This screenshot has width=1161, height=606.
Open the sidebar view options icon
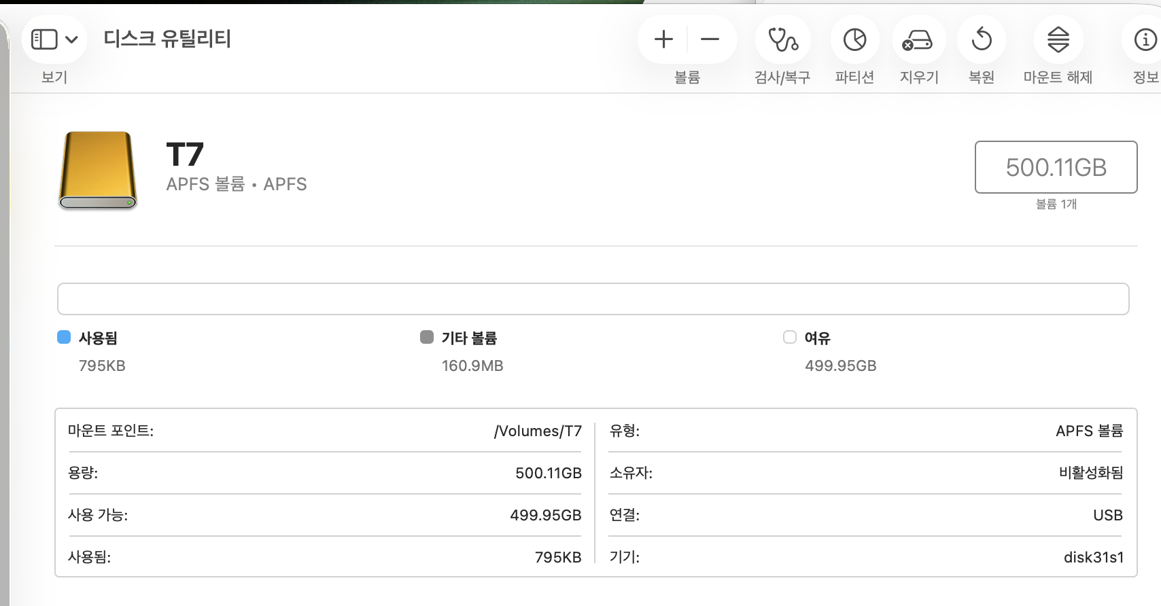coord(44,39)
